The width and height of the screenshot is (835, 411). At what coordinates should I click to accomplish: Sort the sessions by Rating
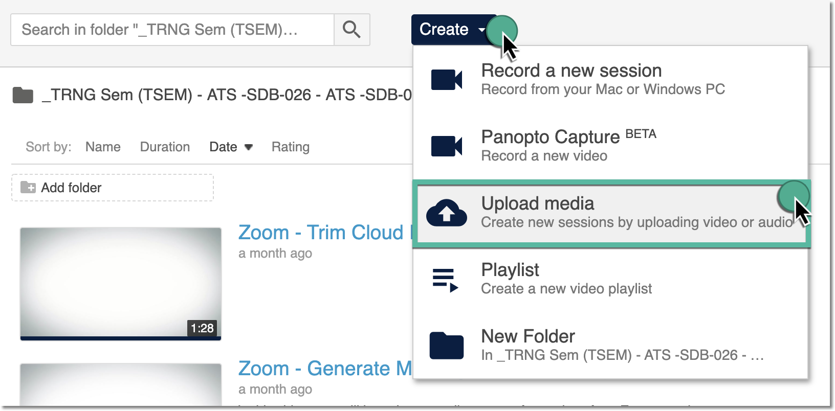tap(290, 147)
